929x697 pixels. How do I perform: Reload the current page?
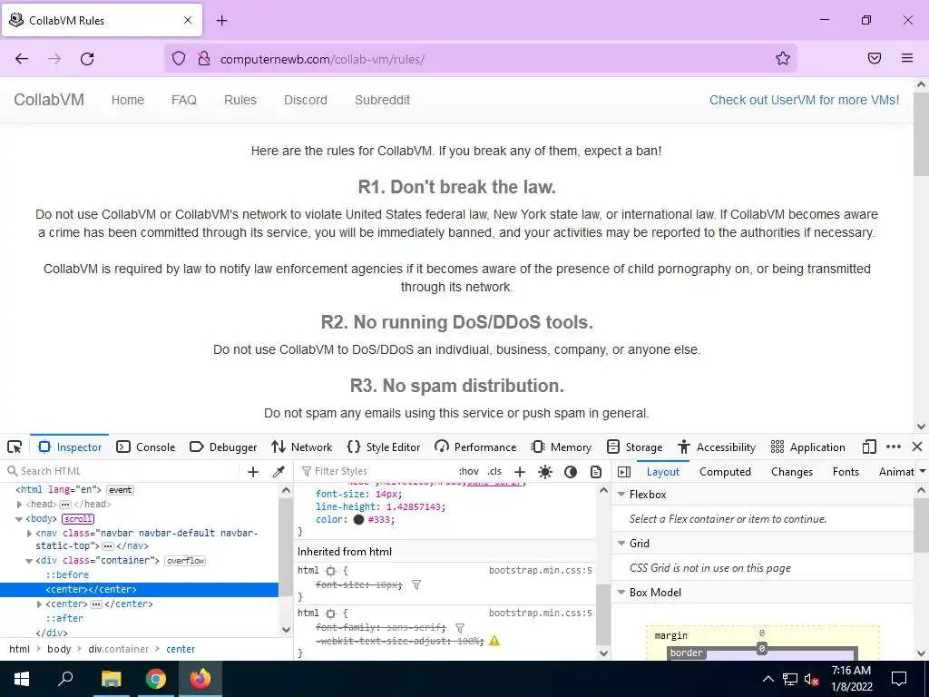point(87,59)
